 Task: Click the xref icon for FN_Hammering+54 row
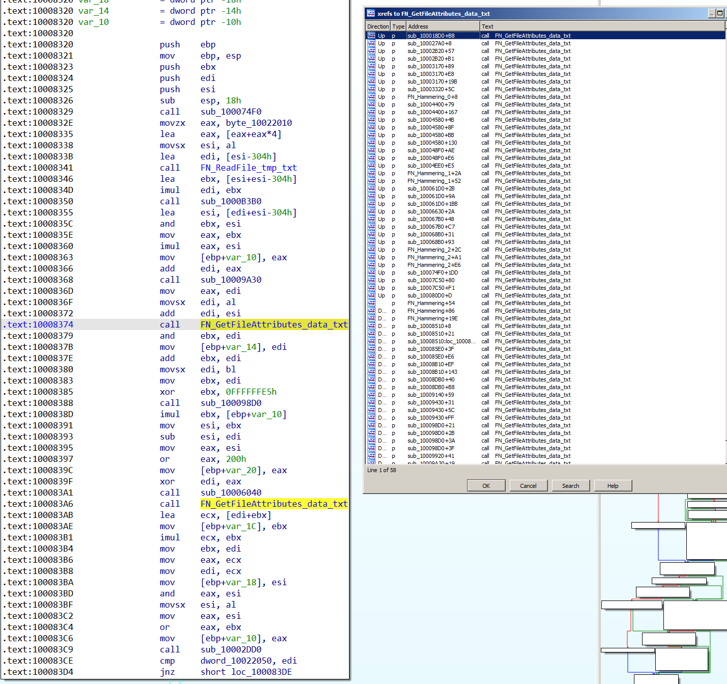click(x=371, y=303)
